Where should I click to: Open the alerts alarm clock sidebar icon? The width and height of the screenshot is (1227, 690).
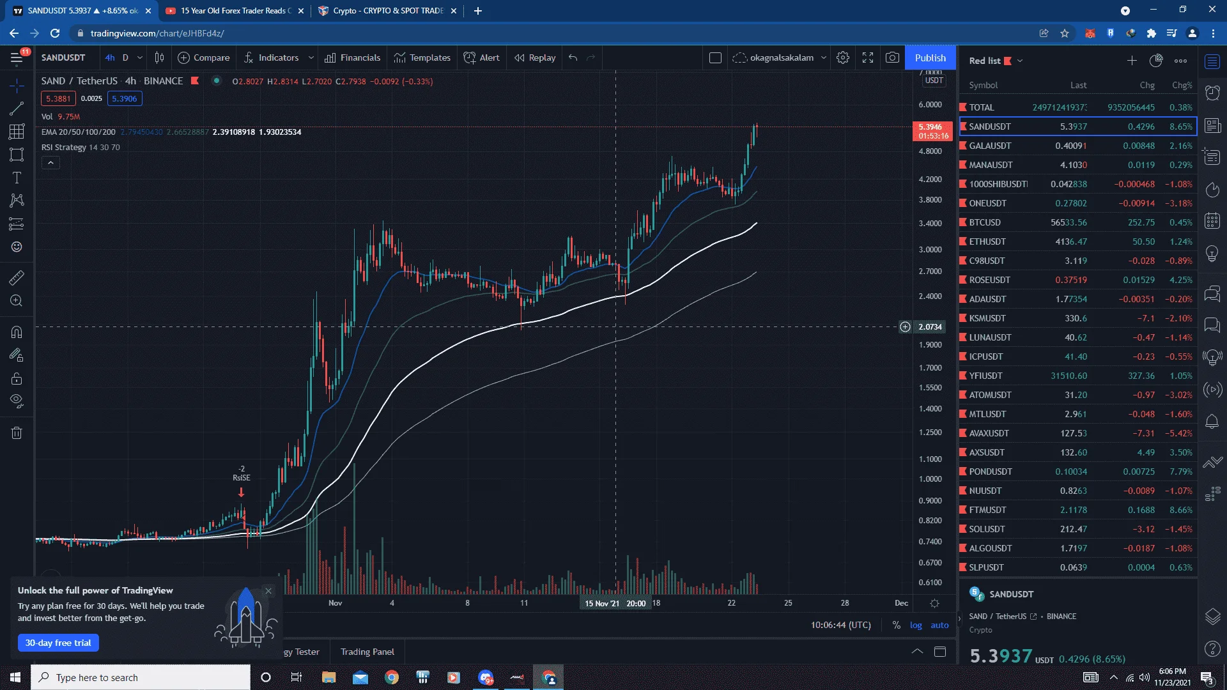click(x=1212, y=93)
